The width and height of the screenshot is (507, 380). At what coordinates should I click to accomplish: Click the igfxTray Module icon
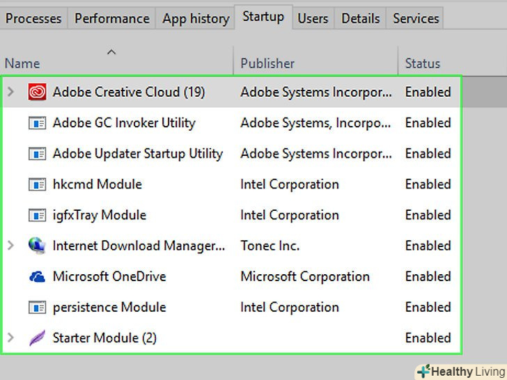pyautogui.click(x=37, y=215)
